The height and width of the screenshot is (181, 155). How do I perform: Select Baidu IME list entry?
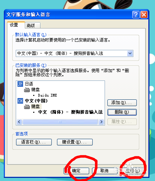click(47, 95)
